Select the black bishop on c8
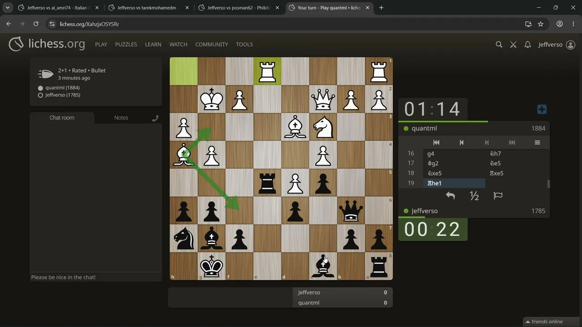Viewport: 582px width, 327px height. point(323,266)
